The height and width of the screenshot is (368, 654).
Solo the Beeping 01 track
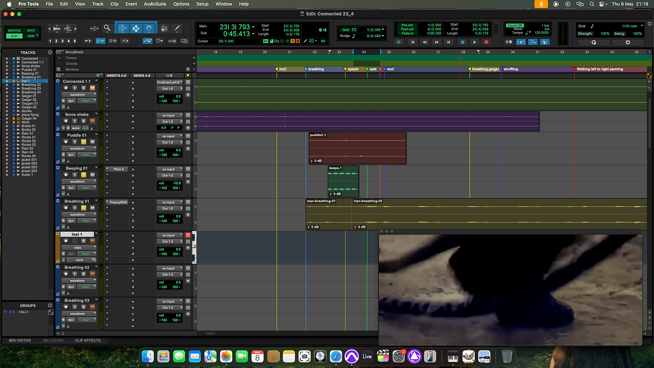(83, 175)
